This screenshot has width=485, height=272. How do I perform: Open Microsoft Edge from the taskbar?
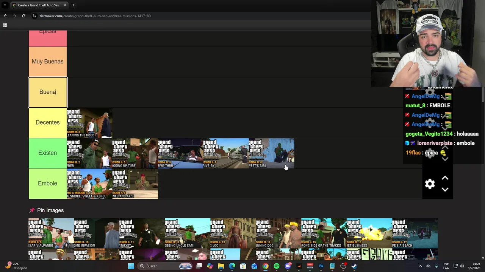coord(232,266)
